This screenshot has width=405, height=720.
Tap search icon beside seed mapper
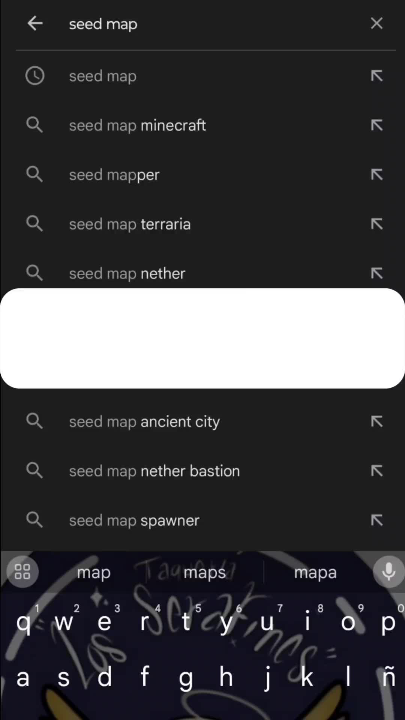pos(35,175)
